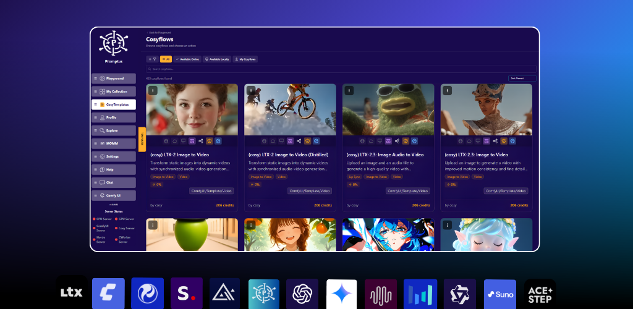Click the portrait woman thumbnail
Screen dimensions: 633x309
click(192, 109)
